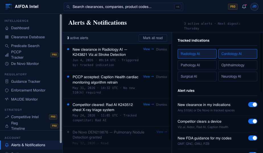Screen dimensions: 263x153
Task: Deselect Cardiology AI tracked indication
Action: 238,54
